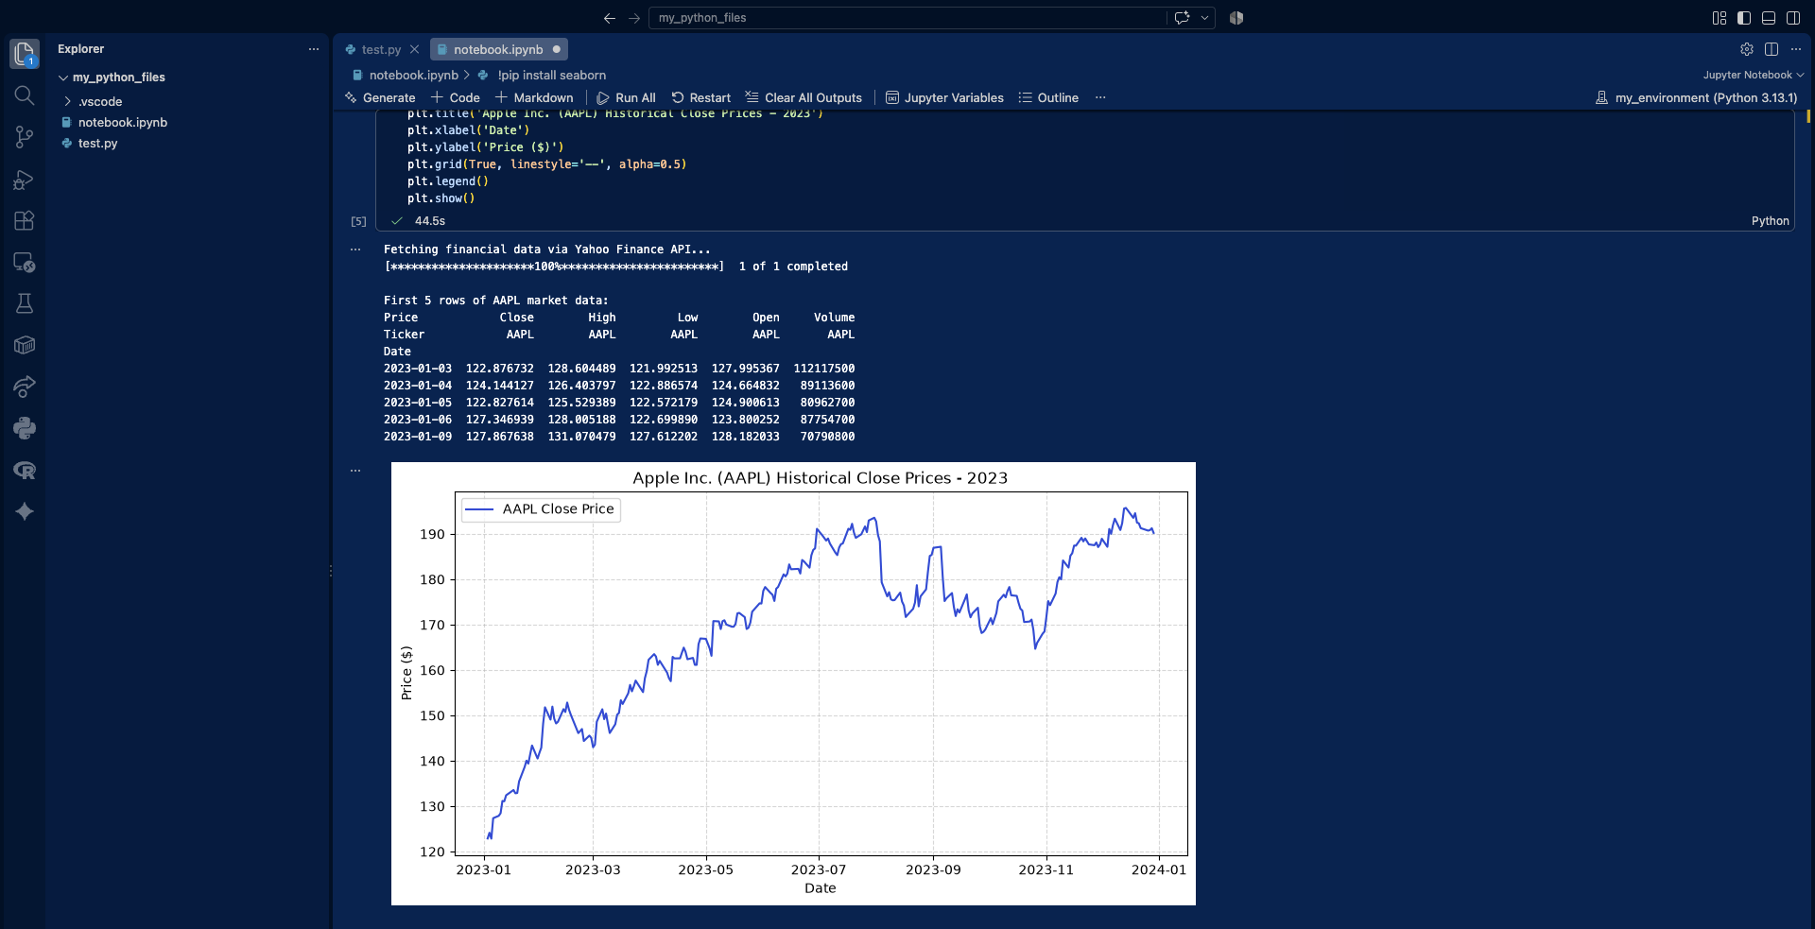Open notebook settings gear icon
This screenshot has height=929, width=1815.
pos(1747,49)
